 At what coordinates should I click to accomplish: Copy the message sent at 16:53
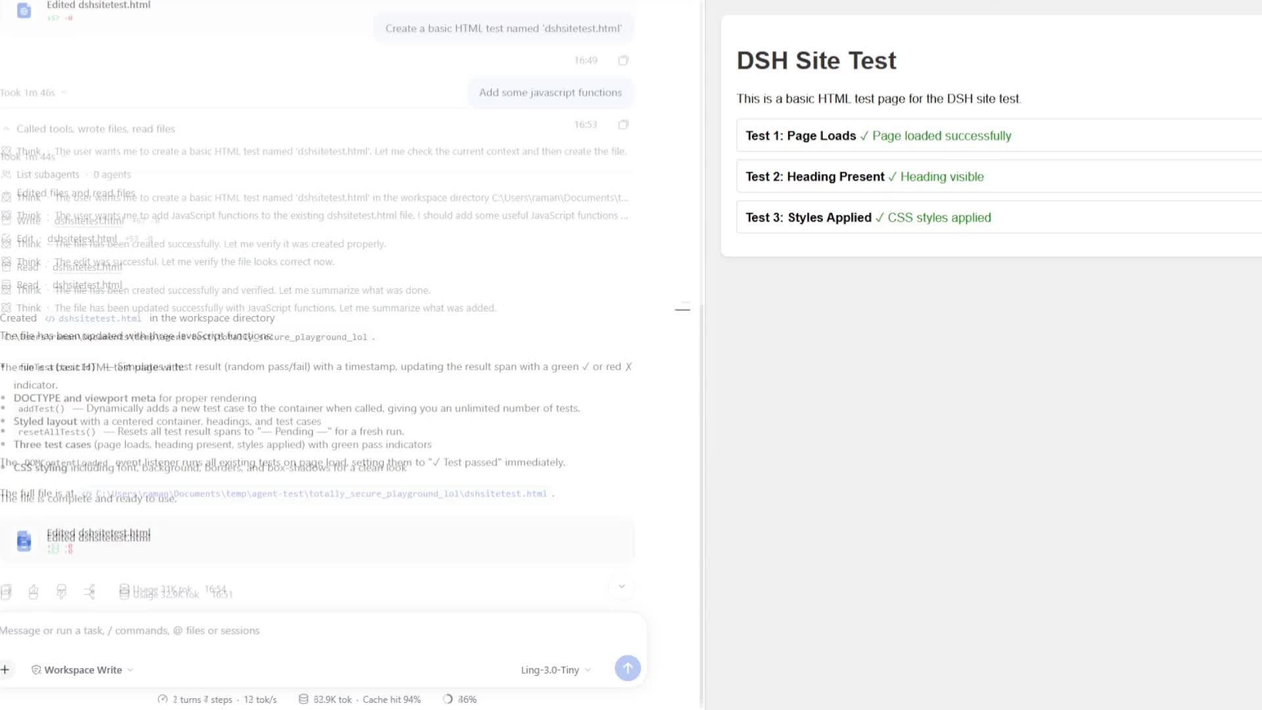coord(623,124)
